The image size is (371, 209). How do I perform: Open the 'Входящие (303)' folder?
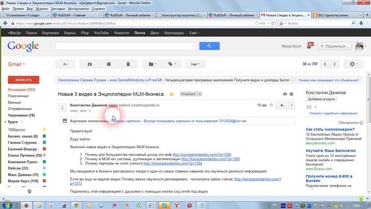pos(21,89)
